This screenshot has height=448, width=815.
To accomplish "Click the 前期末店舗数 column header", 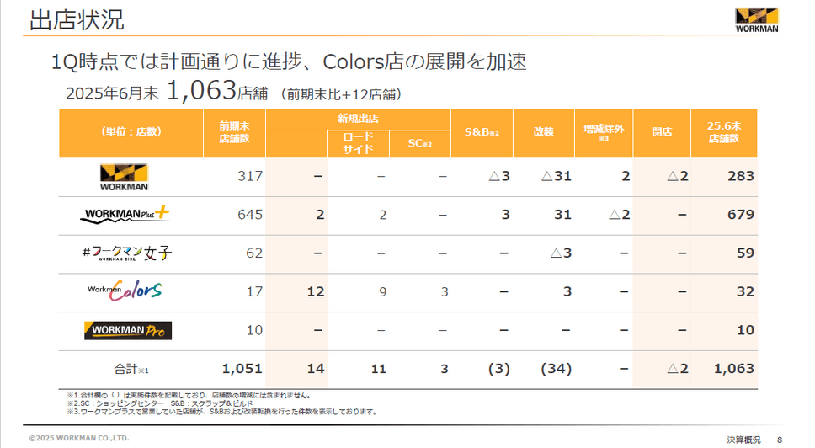I will [x=234, y=132].
